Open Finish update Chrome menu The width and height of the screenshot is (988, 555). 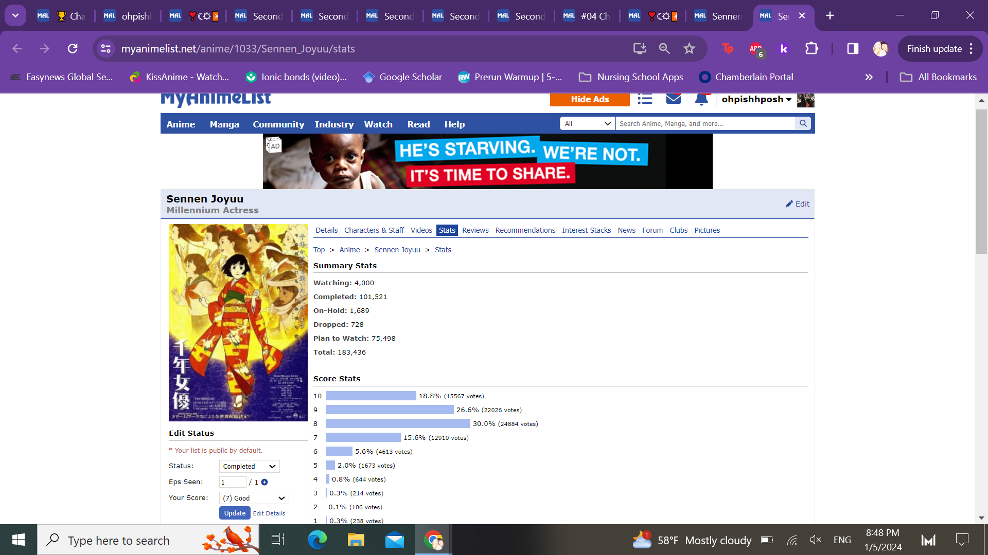pos(940,49)
